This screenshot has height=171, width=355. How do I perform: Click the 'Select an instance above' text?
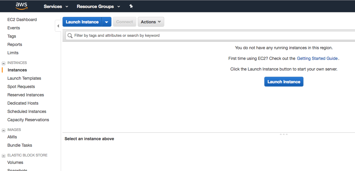(89, 139)
